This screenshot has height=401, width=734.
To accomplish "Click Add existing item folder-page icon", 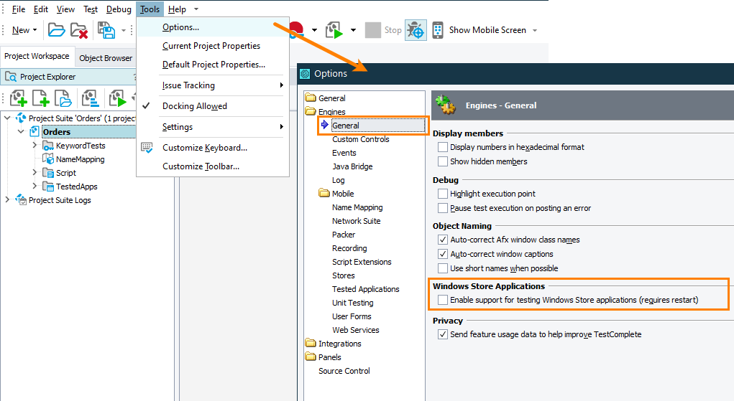I will pos(63,98).
